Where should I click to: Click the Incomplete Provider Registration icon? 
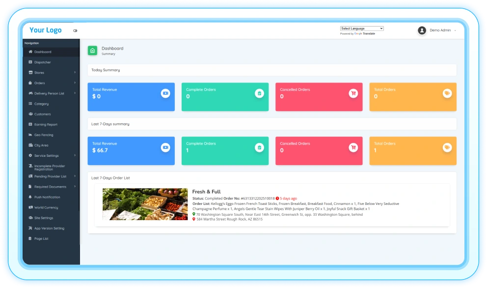pyautogui.click(x=30, y=166)
